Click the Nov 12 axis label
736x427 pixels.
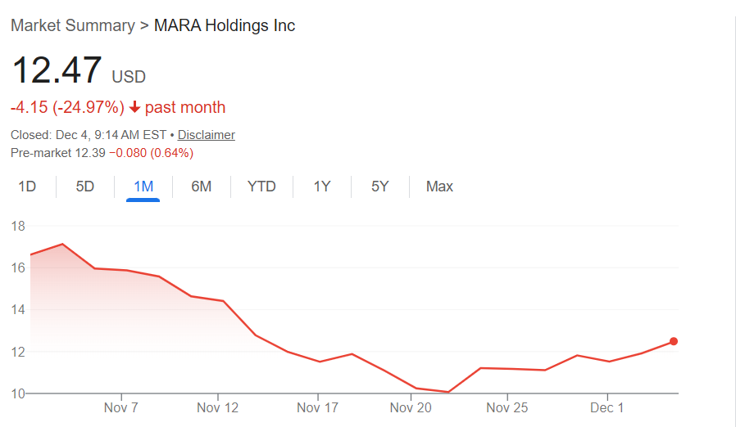(218, 407)
